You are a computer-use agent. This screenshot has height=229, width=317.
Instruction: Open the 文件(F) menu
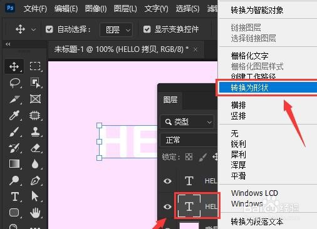pos(35,9)
